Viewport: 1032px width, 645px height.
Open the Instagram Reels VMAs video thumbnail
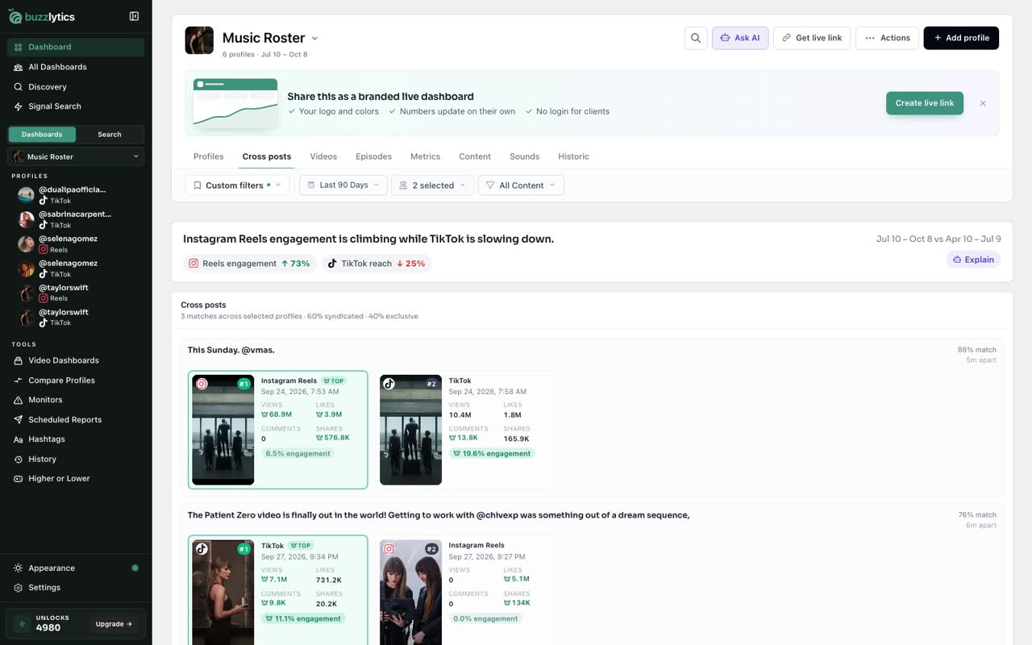pyautogui.click(x=223, y=430)
